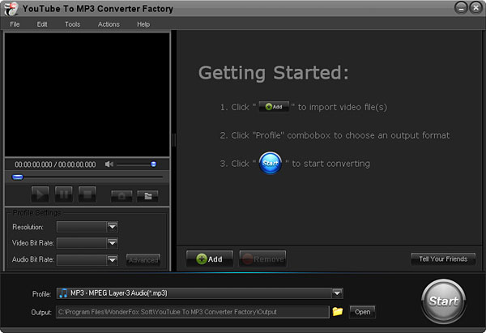Click the Advanced settings button
Screen dimensions: 486x333
pos(143,260)
